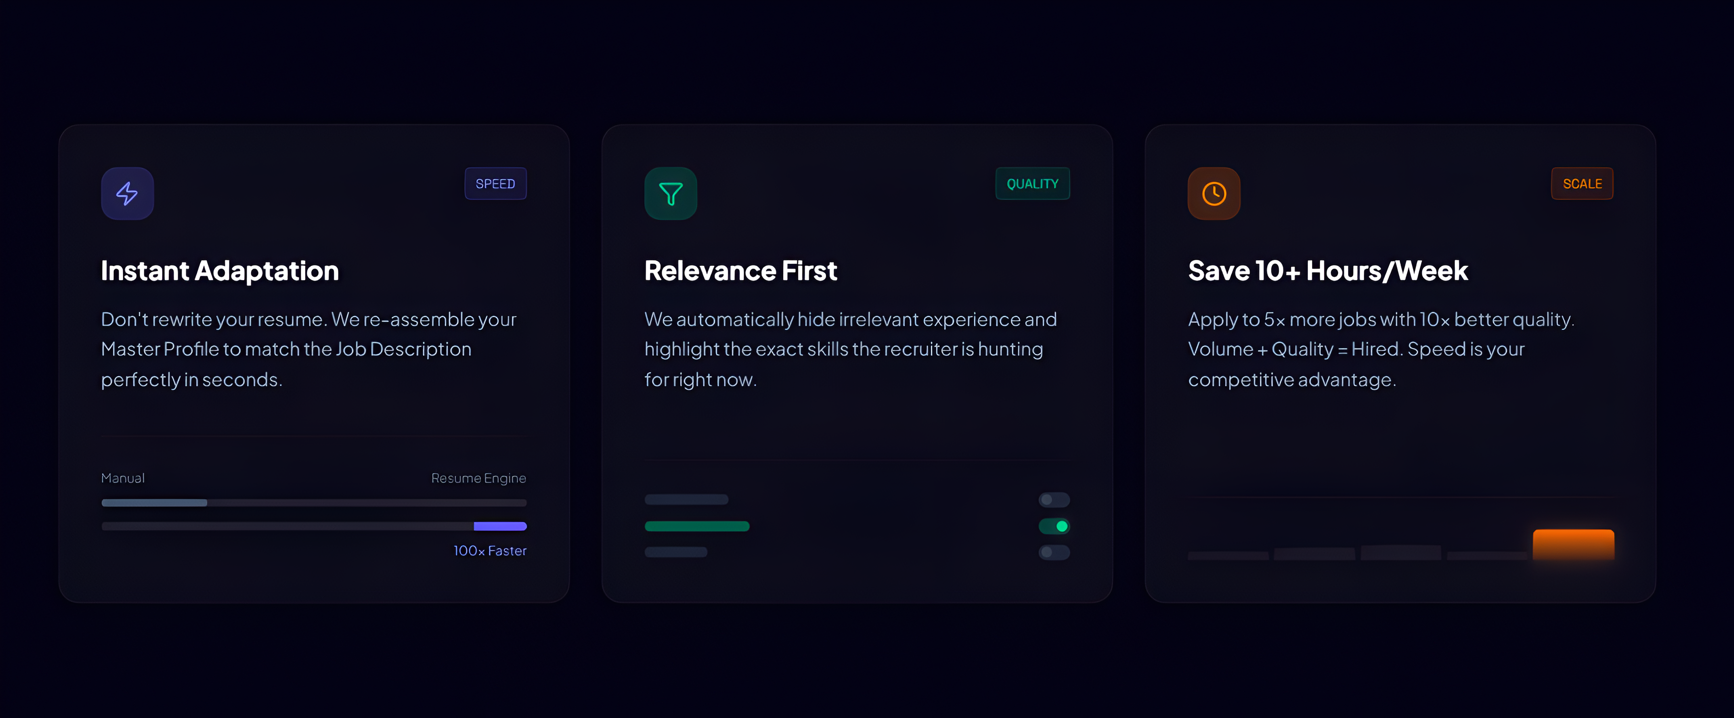
Task: Click the QUALITY badge
Action: 1032,183
